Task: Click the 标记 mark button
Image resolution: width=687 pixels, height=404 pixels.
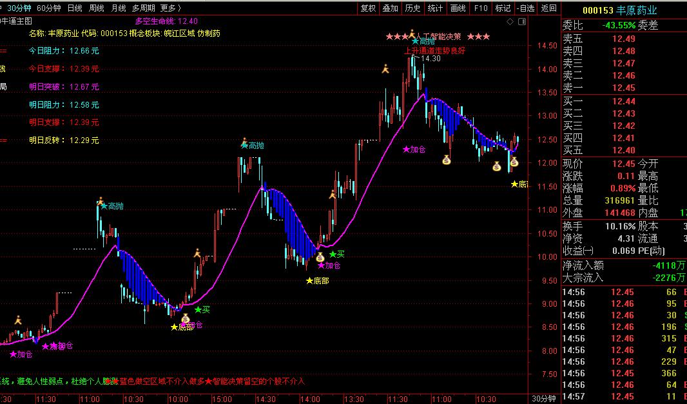Action: click(503, 8)
